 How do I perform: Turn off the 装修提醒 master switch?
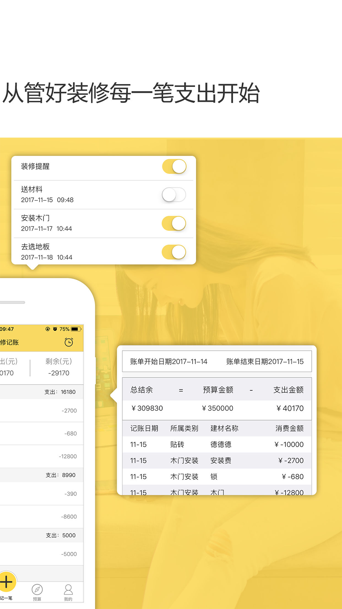(174, 167)
